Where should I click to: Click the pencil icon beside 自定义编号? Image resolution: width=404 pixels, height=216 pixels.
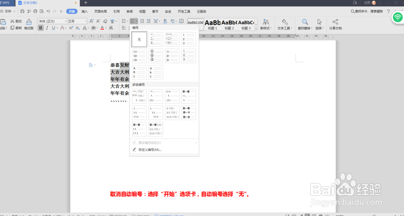pos(134,149)
